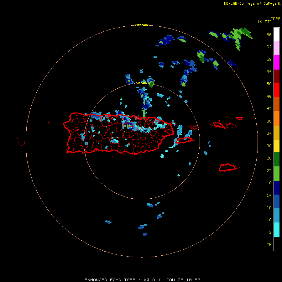Click the 46 legend value

[269, 96]
